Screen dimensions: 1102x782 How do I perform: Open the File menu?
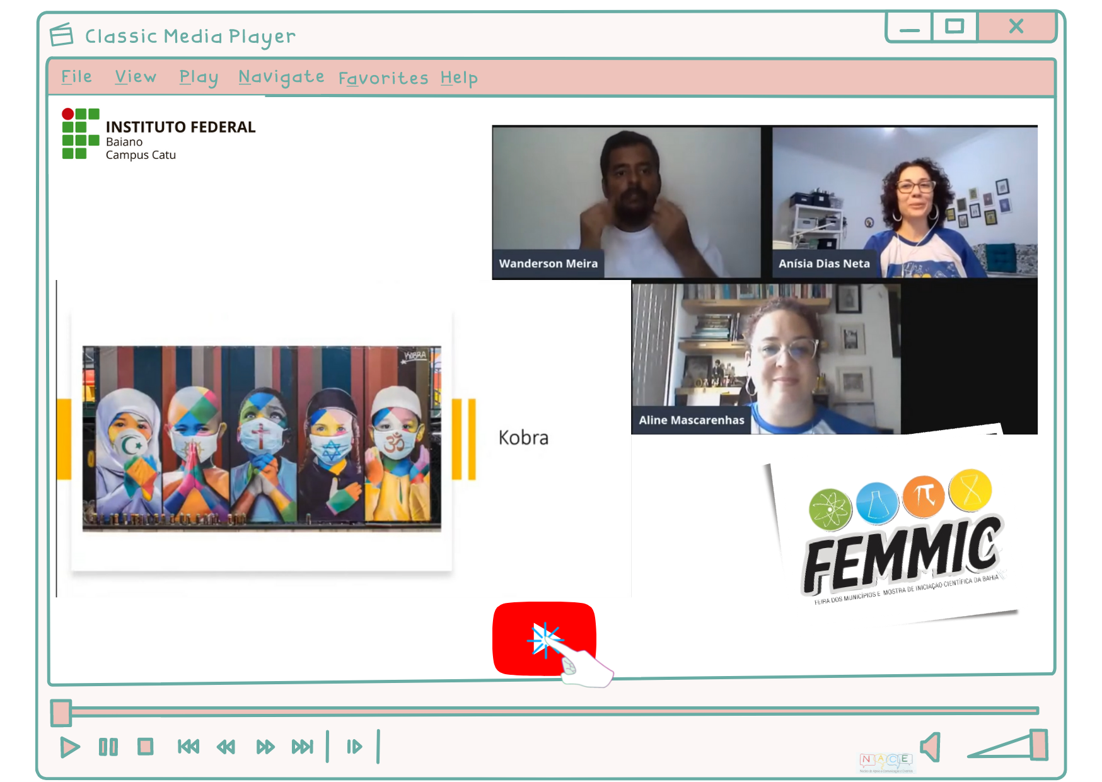pyautogui.click(x=76, y=77)
